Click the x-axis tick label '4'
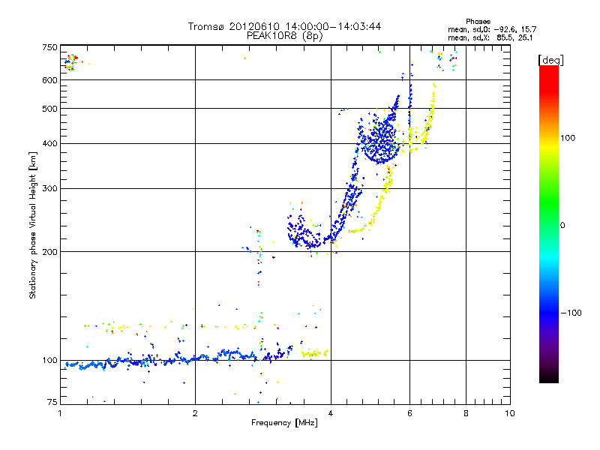Viewport: 600px width, 450px height. 331,413
